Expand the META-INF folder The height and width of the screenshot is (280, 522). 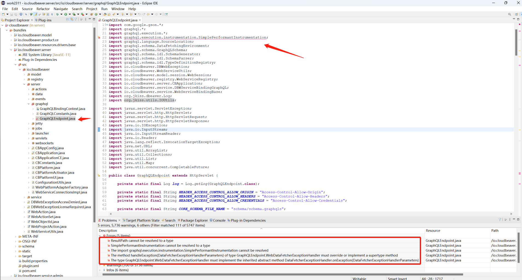[x=15, y=236]
